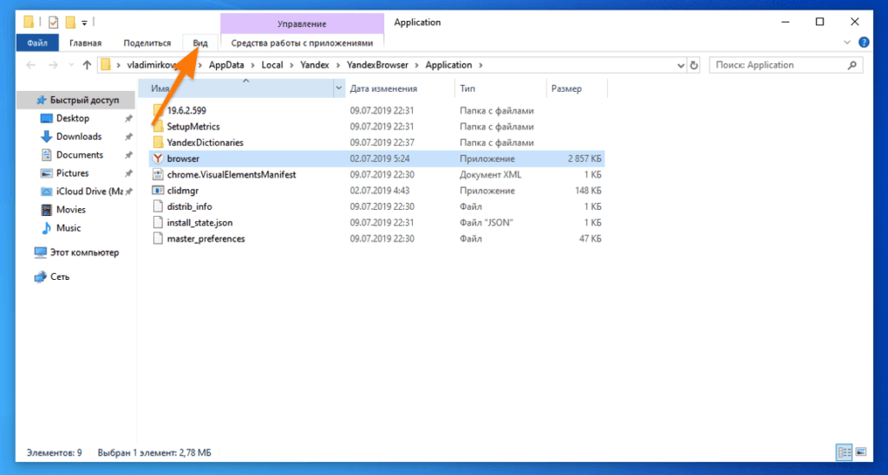
Task: Sort by the Имя column header
Action: [x=237, y=89]
